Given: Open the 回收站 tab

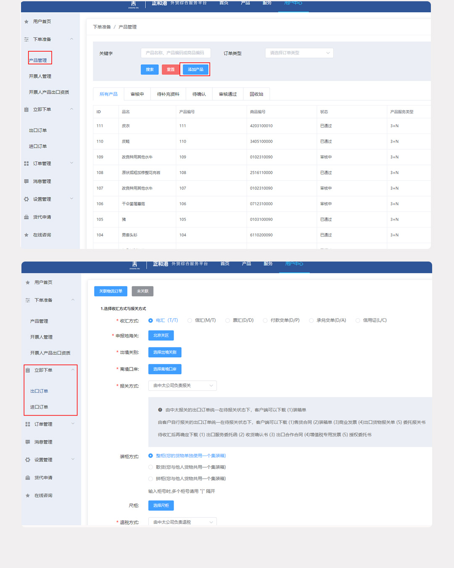Looking at the screenshot, I should (x=256, y=94).
